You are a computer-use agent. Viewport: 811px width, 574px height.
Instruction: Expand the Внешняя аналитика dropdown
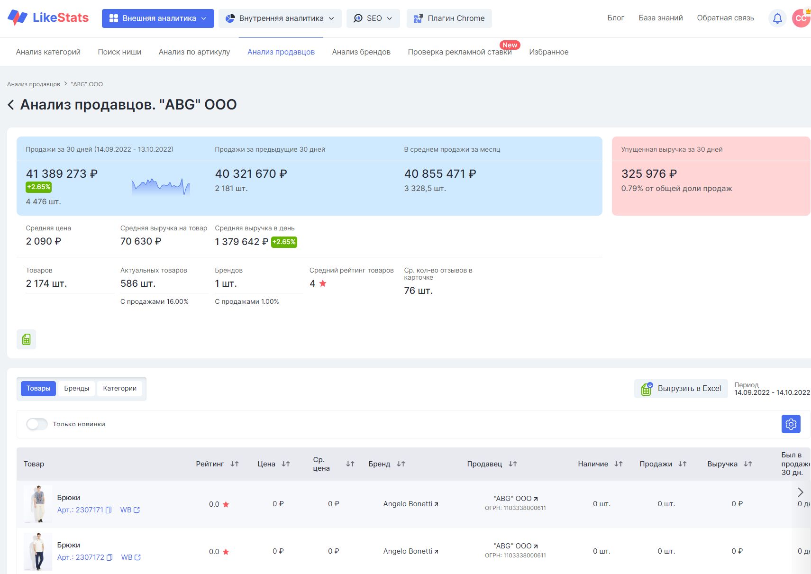coord(158,18)
